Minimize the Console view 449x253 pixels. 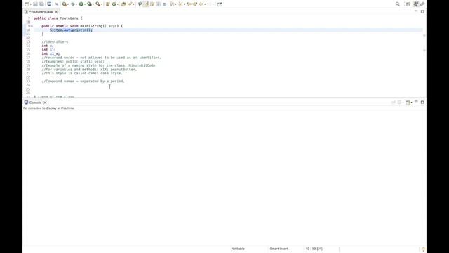(416, 102)
